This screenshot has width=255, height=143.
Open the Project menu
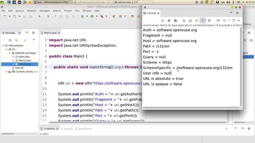pos(68,11)
